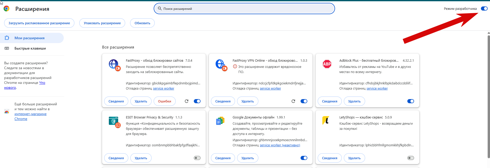Click Удалить for LetyShops
The width and height of the screenshot is (490, 168).
tap(354, 158)
